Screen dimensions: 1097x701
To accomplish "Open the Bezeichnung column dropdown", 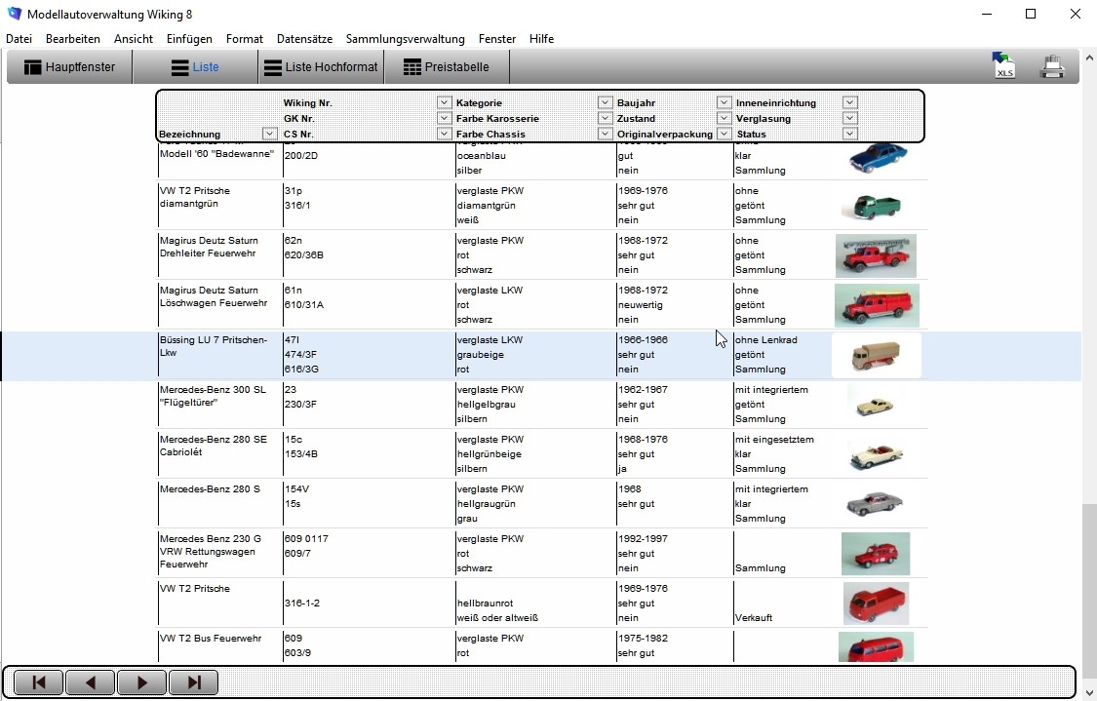I will [269, 134].
